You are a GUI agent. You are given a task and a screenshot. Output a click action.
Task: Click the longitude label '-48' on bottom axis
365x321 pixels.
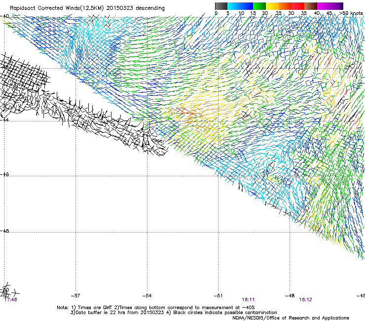point(290,296)
